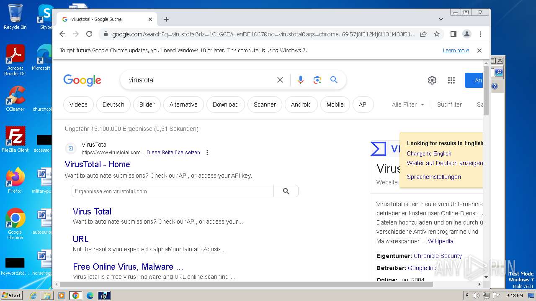
Task: Open the Chrome side panel
Action: 453,34
